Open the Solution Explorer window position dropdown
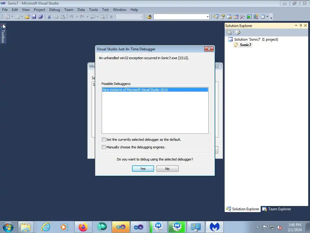Image resolution: width=310 pixels, height=233 pixels. [296, 25]
